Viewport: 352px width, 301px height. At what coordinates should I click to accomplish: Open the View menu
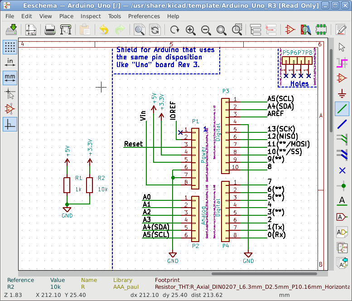coord(46,16)
